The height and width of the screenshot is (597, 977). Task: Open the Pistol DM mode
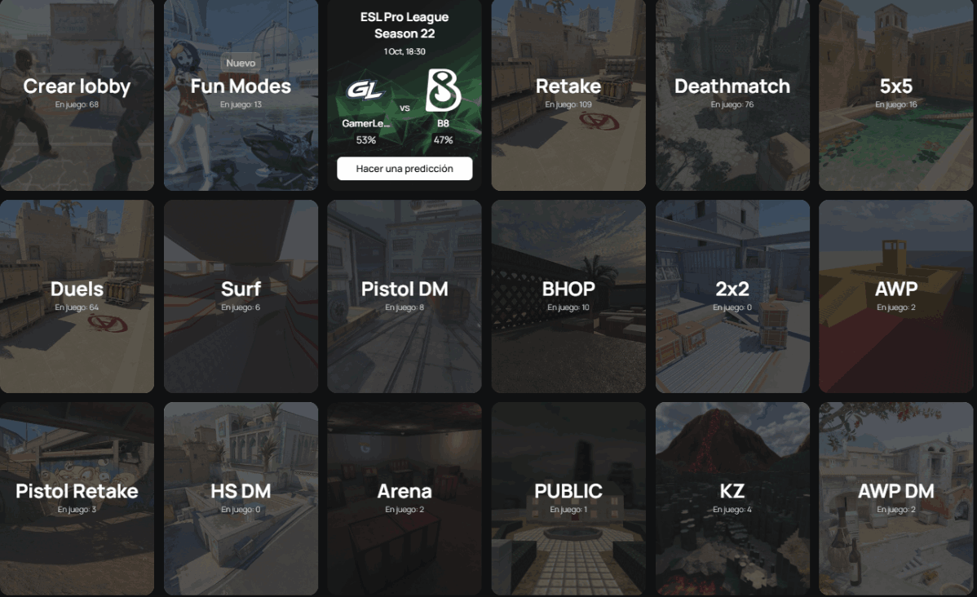click(405, 296)
